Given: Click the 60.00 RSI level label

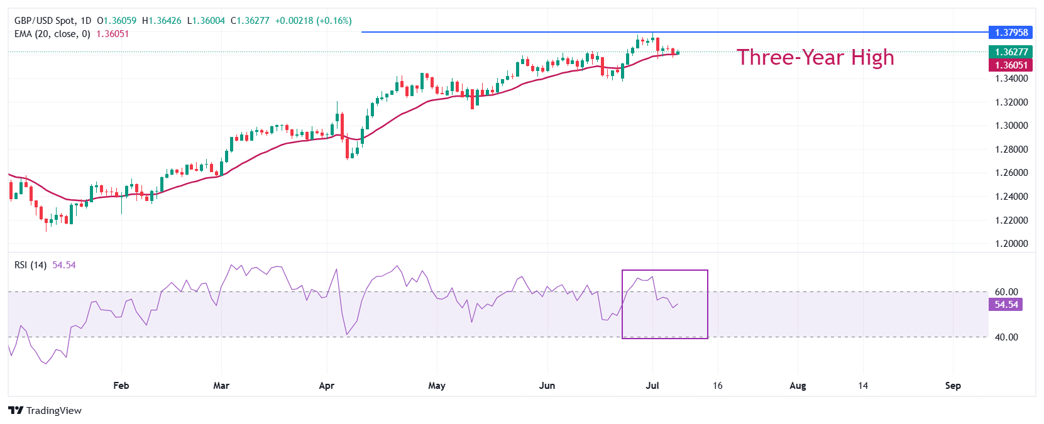Looking at the screenshot, I should click(1006, 292).
